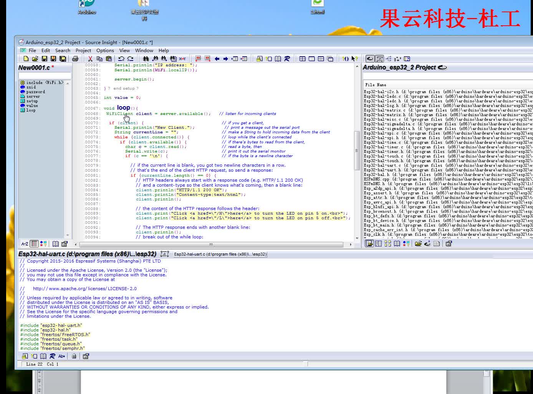
Task: Click the File list view icon in project panel
Action: tap(369, 243)
